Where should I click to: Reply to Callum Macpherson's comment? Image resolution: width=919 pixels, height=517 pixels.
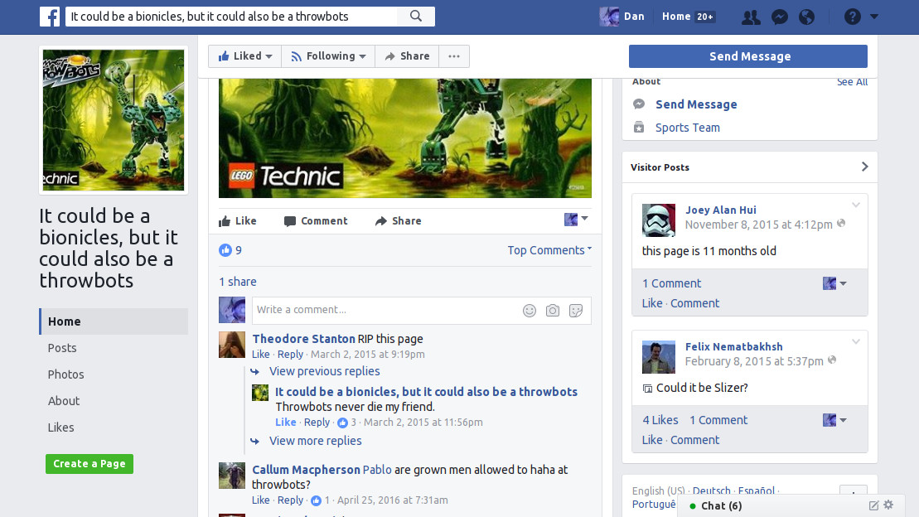pyautogui.click(x=290, y=500)
